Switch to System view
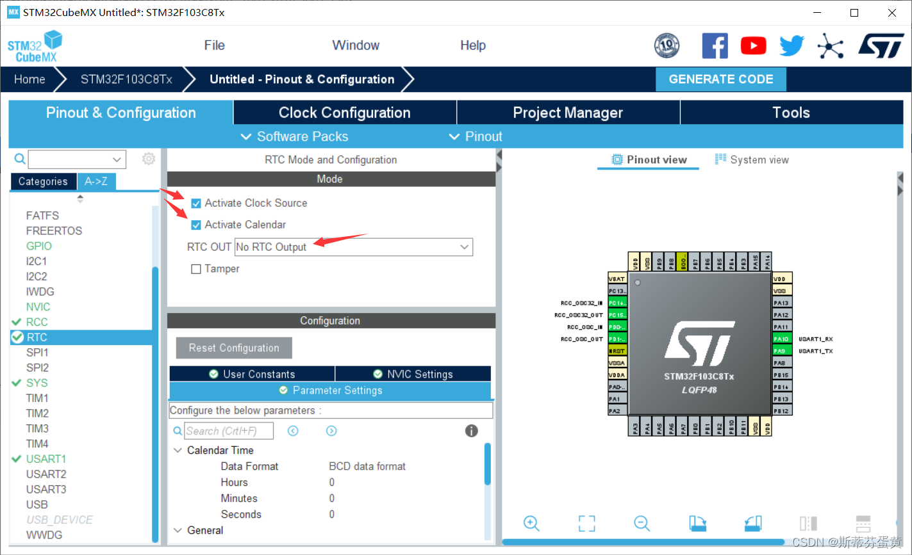The image size is (912, 555). [752, 160]
